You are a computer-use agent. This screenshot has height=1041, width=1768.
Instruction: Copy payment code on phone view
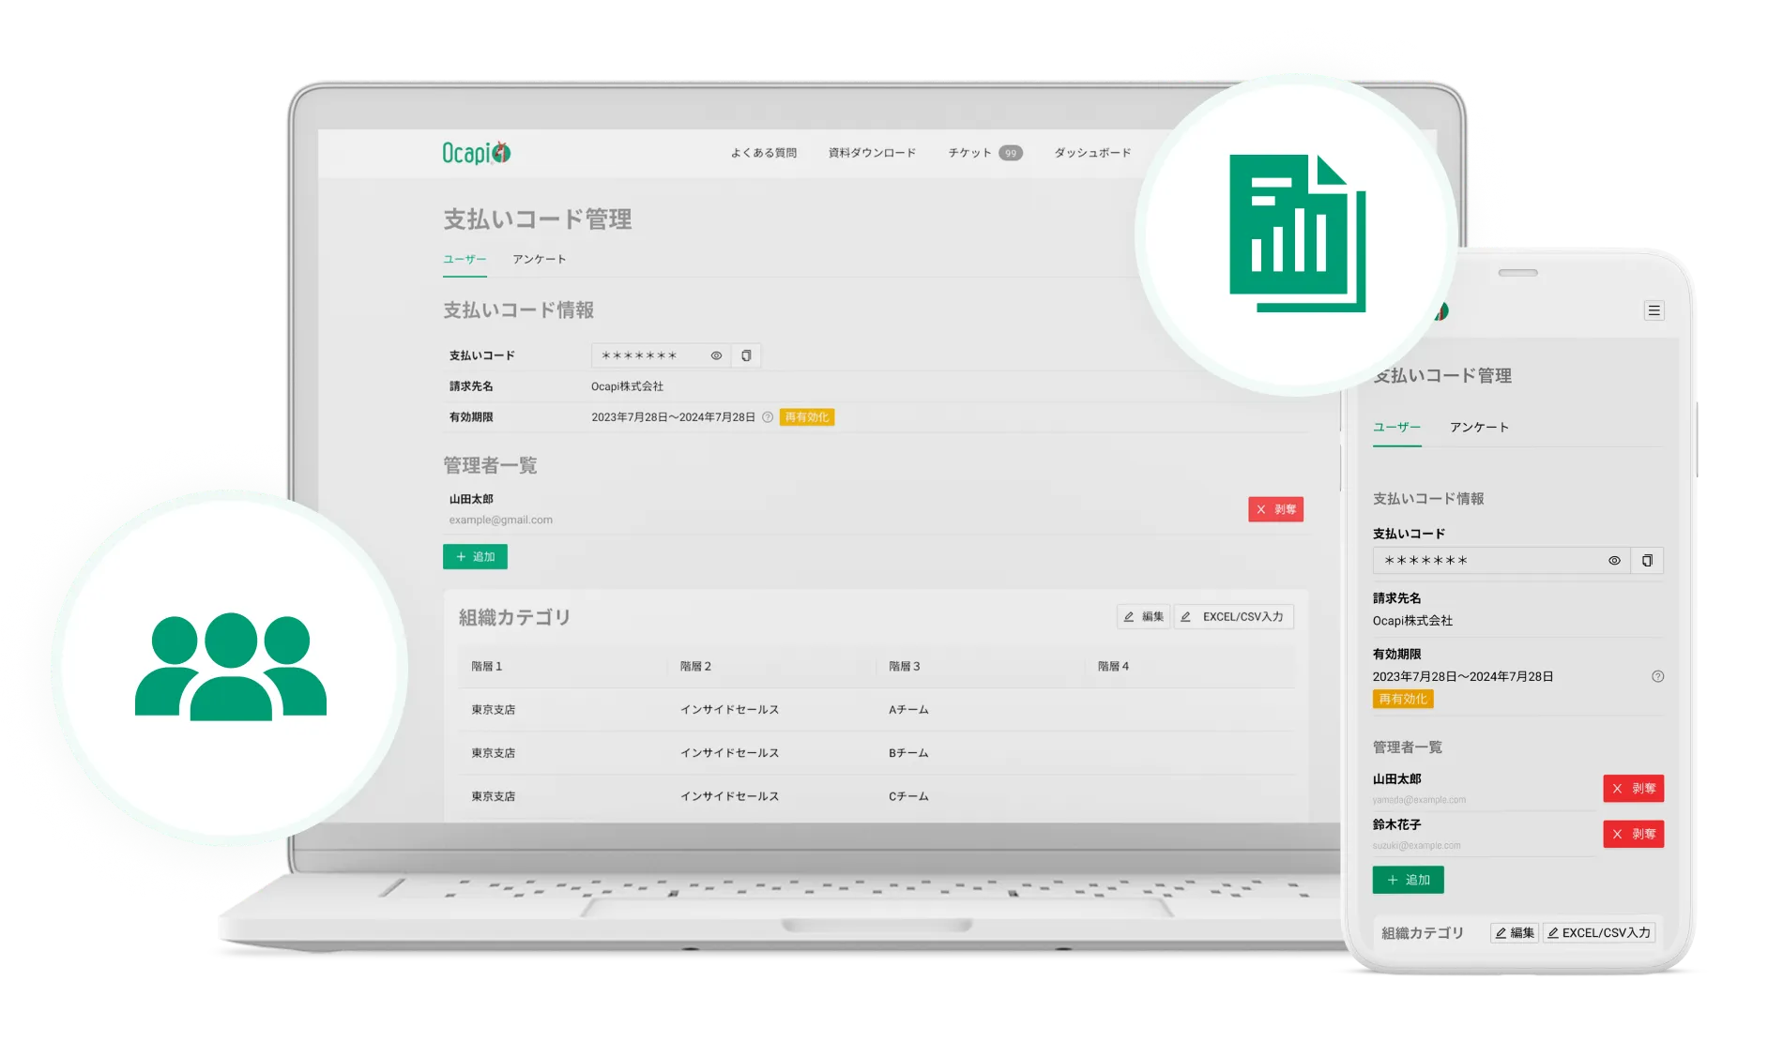pyautogui.click(x=1647, y=561)
